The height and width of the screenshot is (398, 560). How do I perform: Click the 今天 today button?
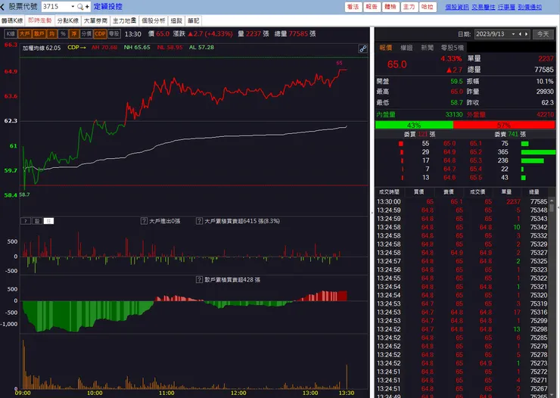click(x=543, y=34)
